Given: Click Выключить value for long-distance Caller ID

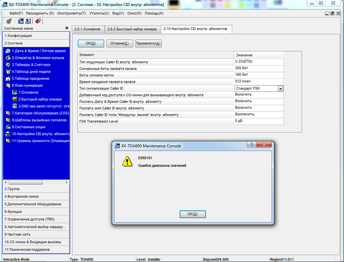Looking at the screenshot, I should pos(258,115).
